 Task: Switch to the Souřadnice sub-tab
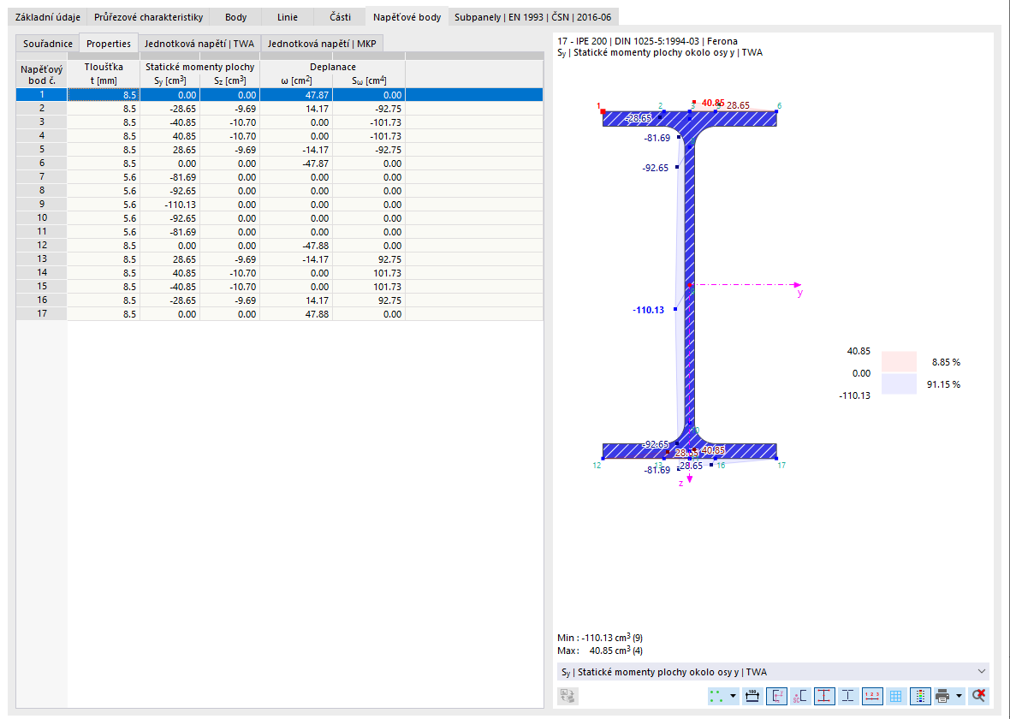click(48, 44)
